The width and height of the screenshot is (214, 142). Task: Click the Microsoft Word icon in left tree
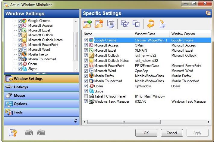coord(24,50)
